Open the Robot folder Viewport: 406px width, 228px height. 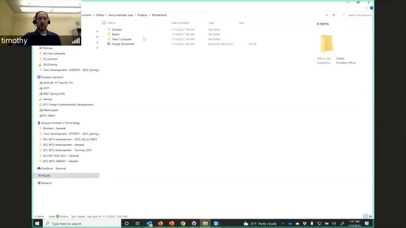115,34
